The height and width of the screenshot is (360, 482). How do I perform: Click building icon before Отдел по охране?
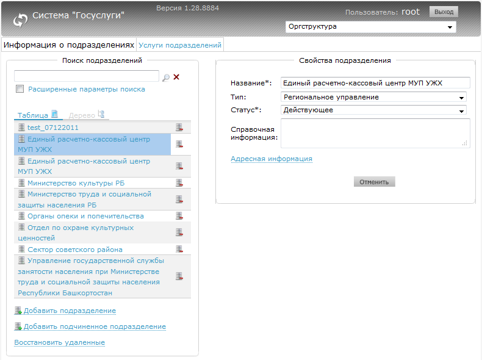(21, 227)
